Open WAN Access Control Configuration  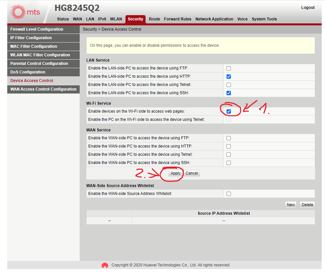[43, 89]
